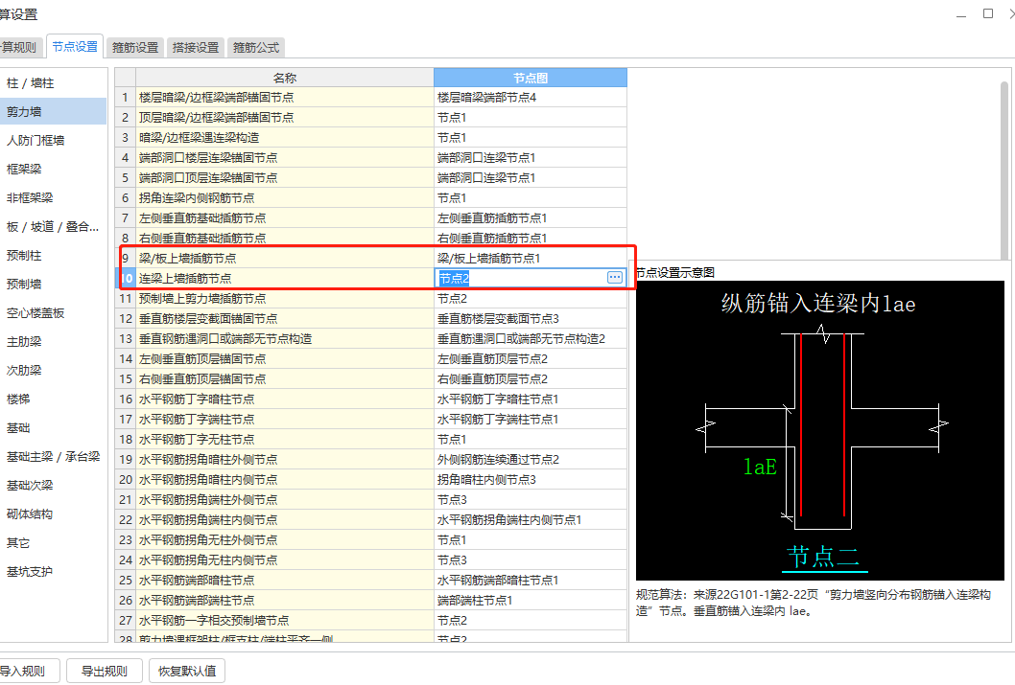Click the 名称 column header

[x=284, y=78]
